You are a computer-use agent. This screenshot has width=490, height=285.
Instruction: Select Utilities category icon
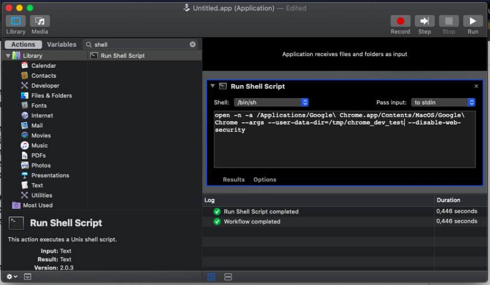pyautogui.click(x=24, y=195)
